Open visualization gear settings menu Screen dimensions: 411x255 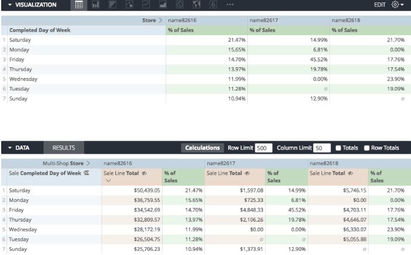(397, 5)
